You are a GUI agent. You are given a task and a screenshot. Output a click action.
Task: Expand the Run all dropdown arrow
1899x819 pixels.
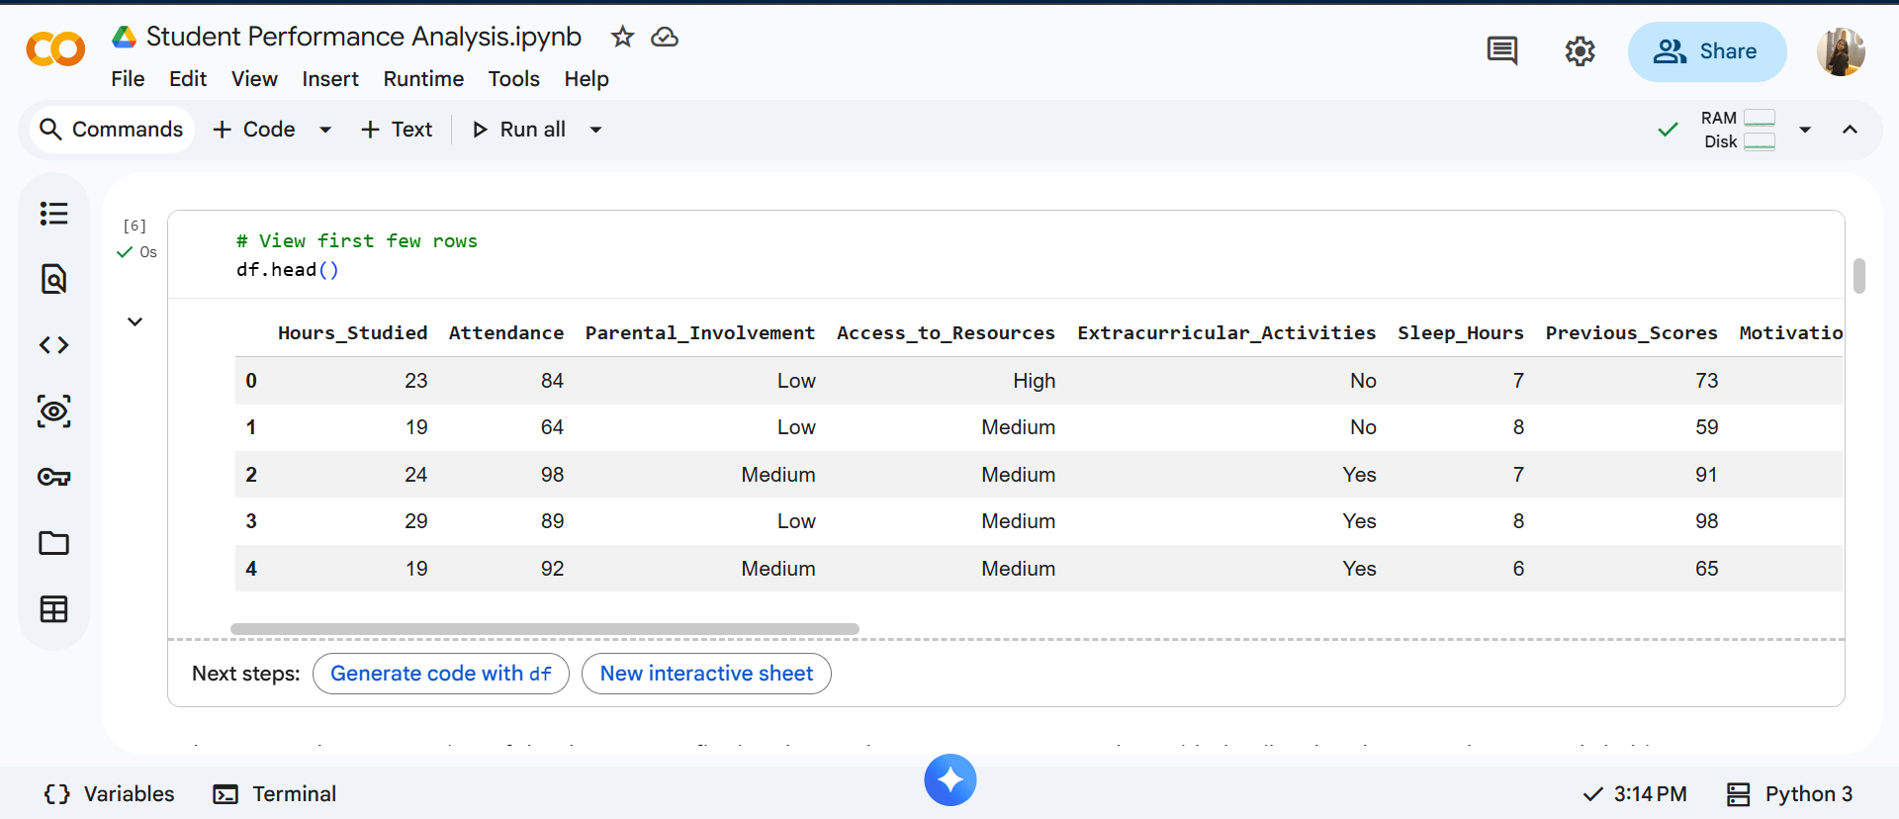(x=595, y=130)
